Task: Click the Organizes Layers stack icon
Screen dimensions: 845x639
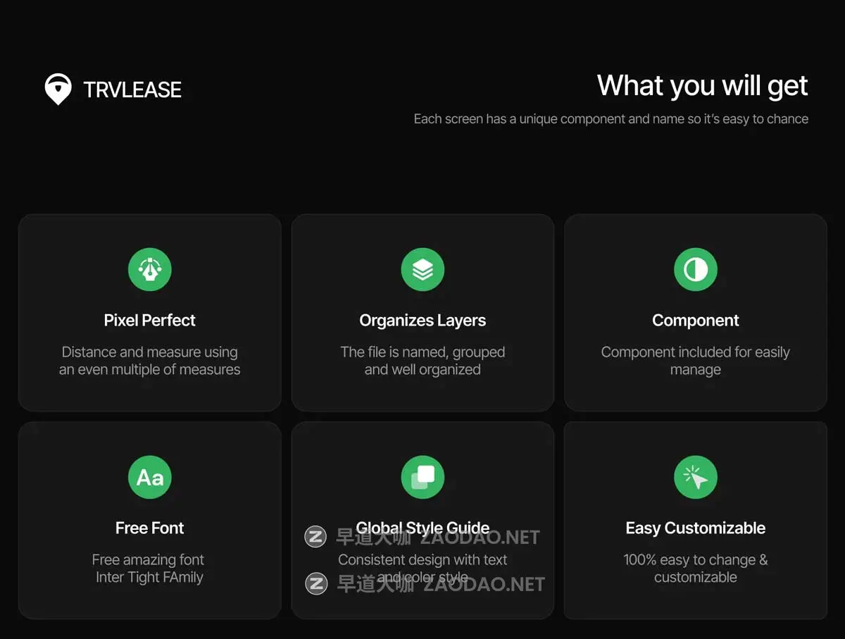Action: (x=423, y=269)
